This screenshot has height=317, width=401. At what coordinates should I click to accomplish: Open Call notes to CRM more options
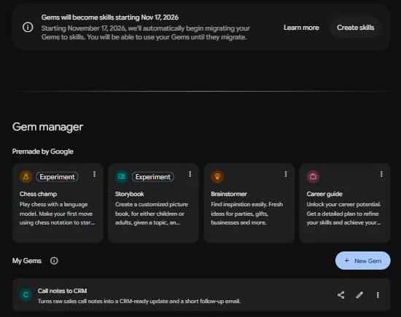coord(378,295)
